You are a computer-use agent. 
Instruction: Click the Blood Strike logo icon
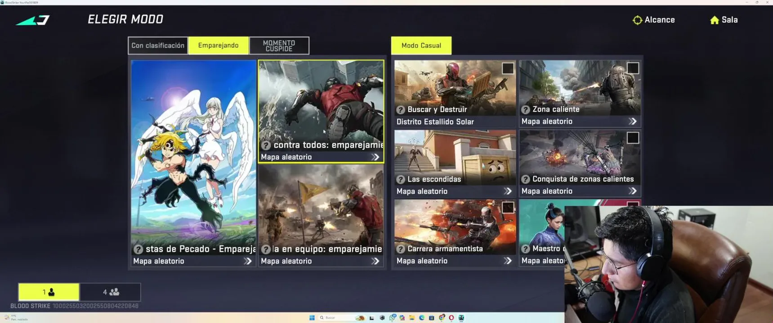pos(33,20)
